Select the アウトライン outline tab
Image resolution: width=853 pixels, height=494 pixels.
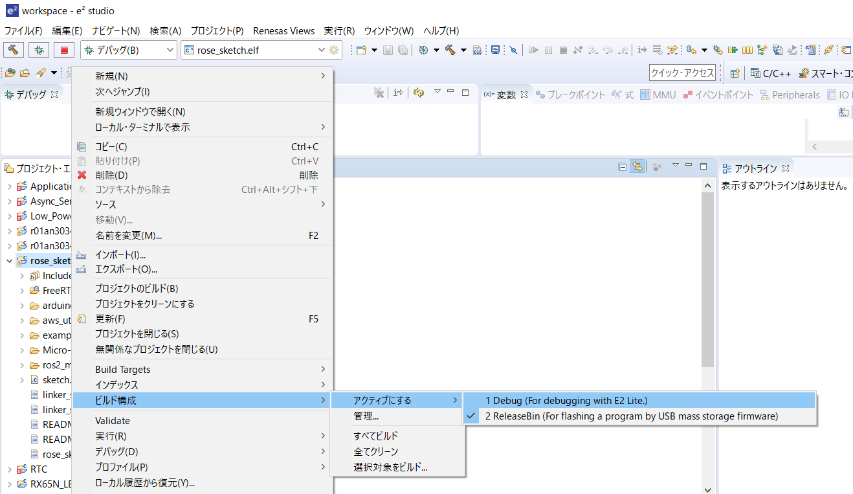[x=756, y=168]
